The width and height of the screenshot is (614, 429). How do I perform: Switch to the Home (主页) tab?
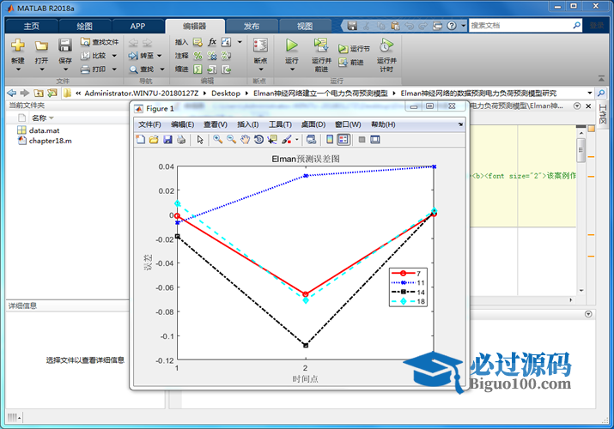pyautogui.click(x=31, y=27)
